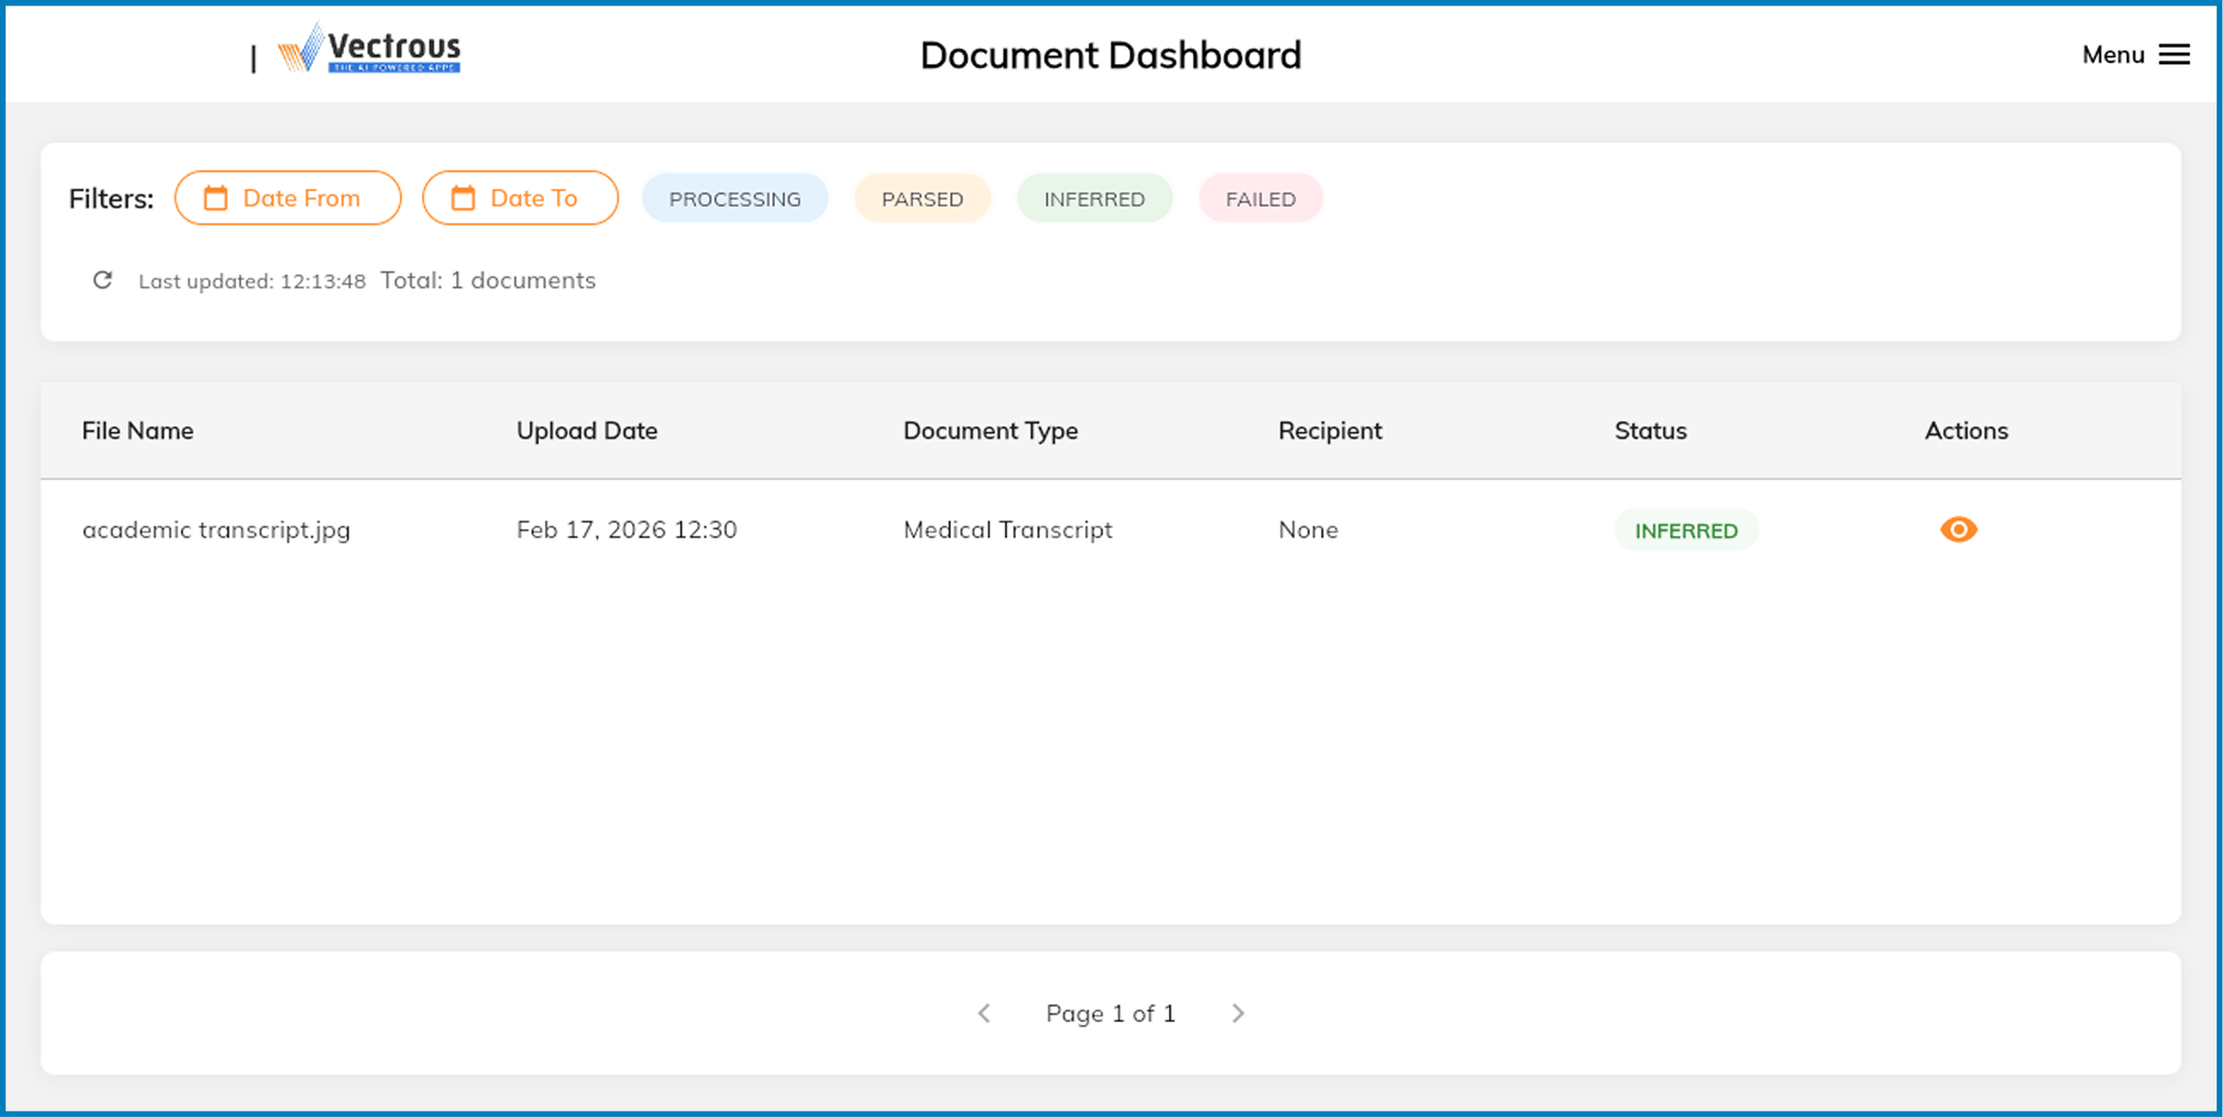Toggle the PROCESSING status filter
The height and width of the screenshot is (1117, 2223).
(x=735, y=199)
